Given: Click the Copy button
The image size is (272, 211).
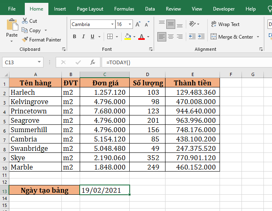Looking at the screenshot, I should pyautogui.click(x=32, y=30).
